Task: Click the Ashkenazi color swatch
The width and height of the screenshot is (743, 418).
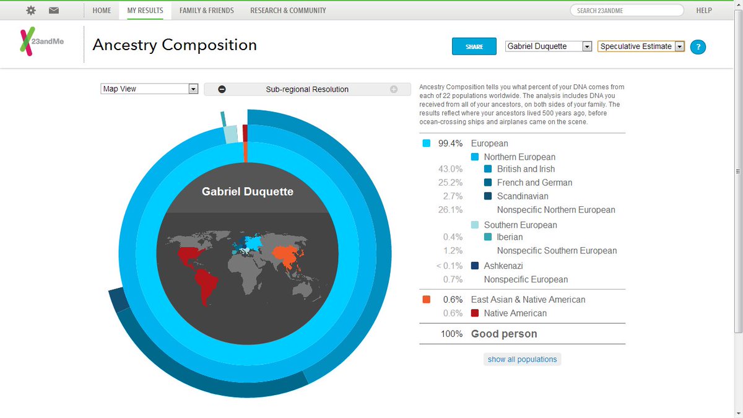Action: (x=476, y=266)
